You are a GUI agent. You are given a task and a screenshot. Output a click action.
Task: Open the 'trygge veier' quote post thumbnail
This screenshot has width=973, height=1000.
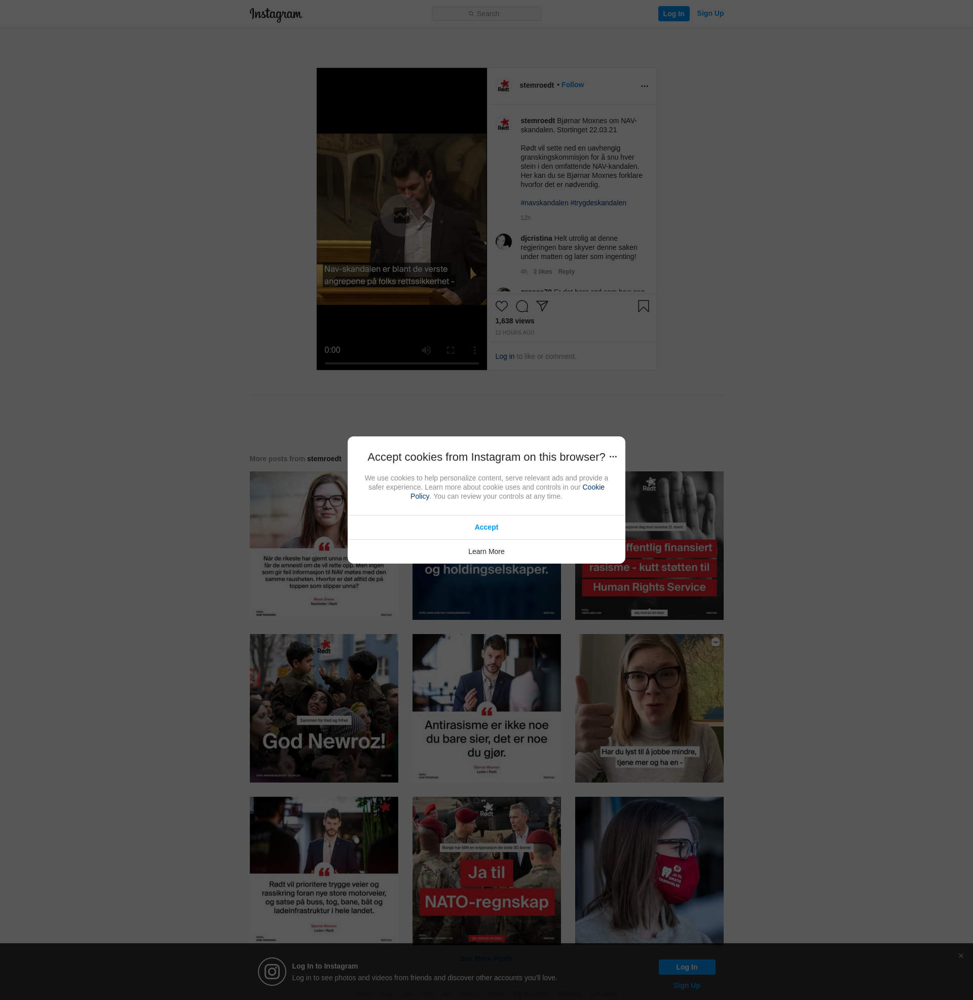323,870
